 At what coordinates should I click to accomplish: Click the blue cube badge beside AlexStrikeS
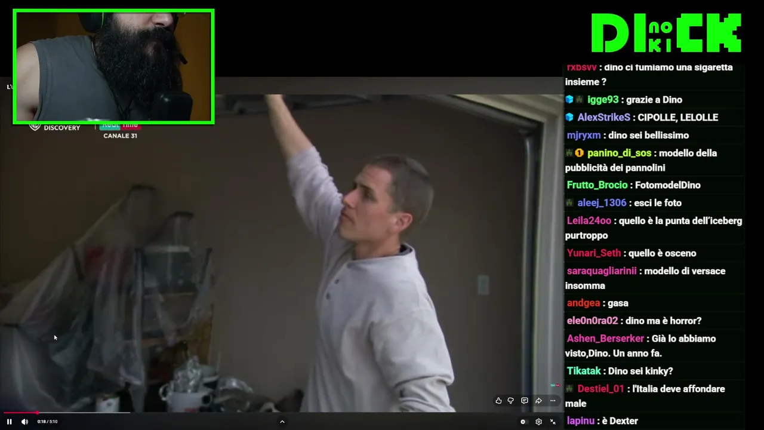point(569,118)
